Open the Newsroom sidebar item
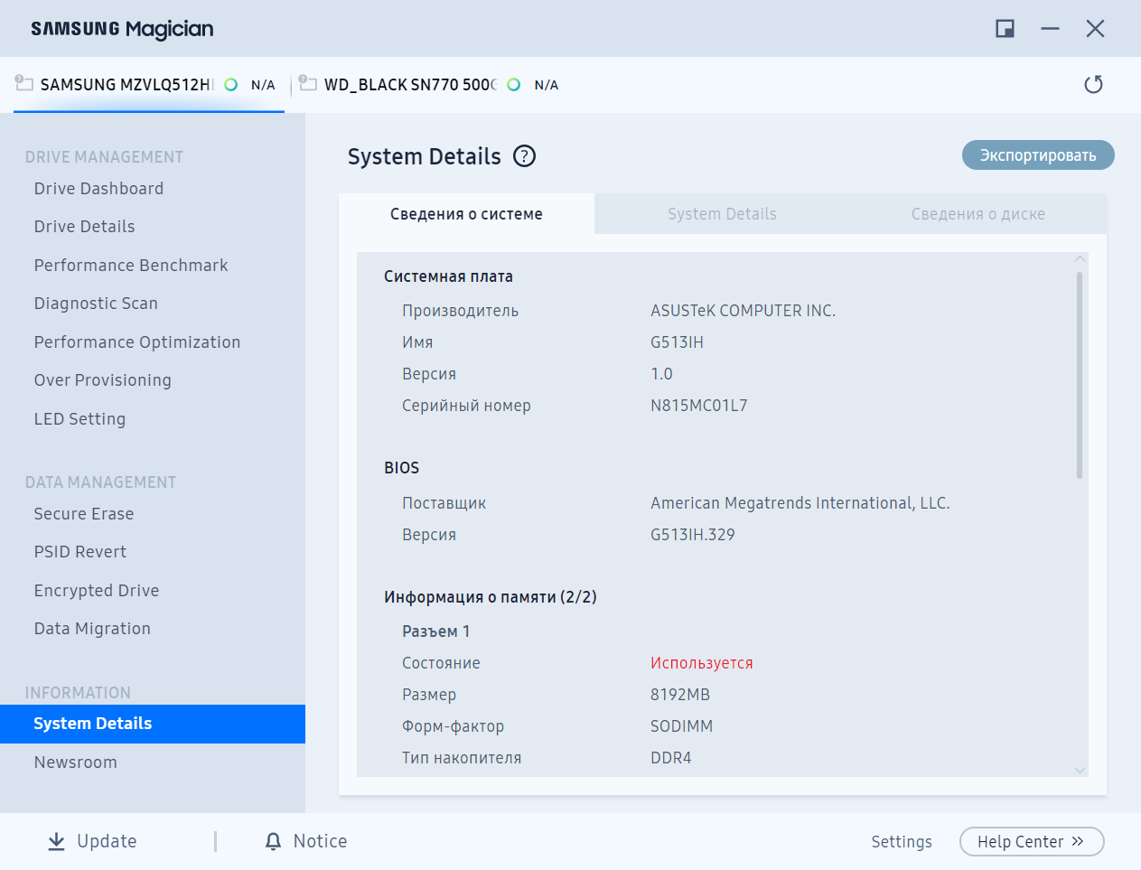 coord(76,762)
